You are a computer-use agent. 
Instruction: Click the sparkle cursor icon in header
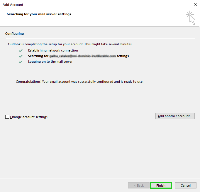coord(191,18)
